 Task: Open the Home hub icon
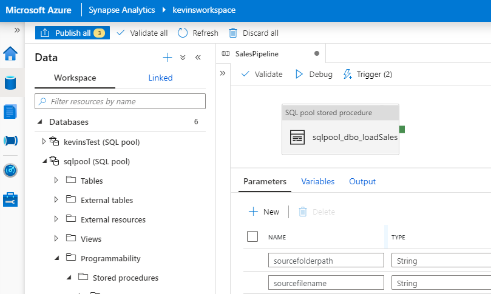click(x=10, y=53)
